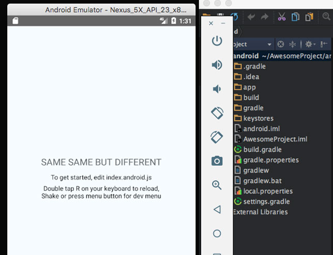Select the gradlew file
This screenshot has width=333, height=255.
251,170
